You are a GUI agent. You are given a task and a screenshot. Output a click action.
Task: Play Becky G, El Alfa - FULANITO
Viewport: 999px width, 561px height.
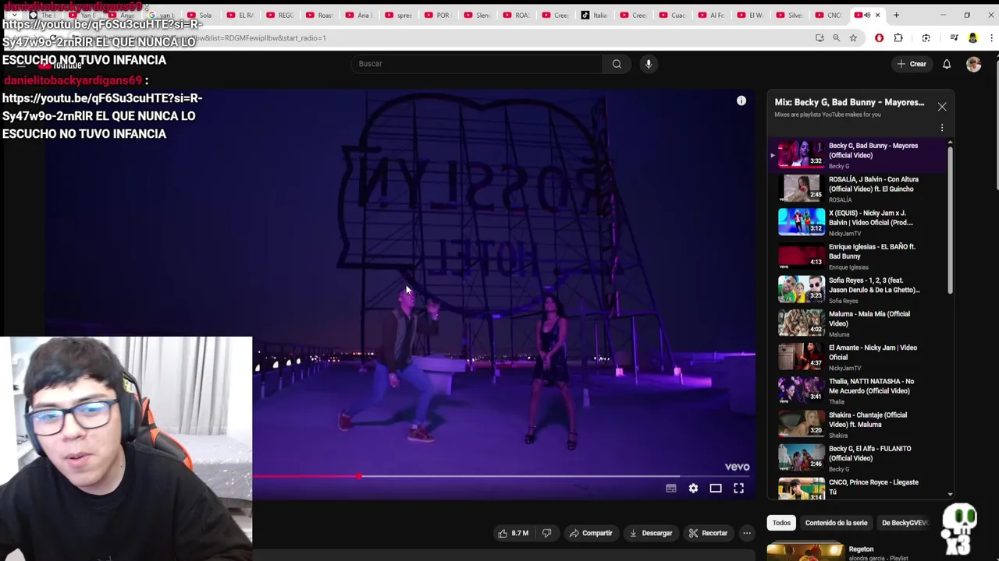[x=859, y=457]
